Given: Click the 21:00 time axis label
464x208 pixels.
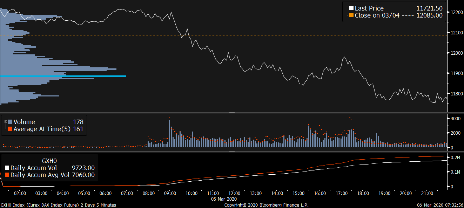Looking at the screenshot, I should pyautogui.click(x=427, y=193).
